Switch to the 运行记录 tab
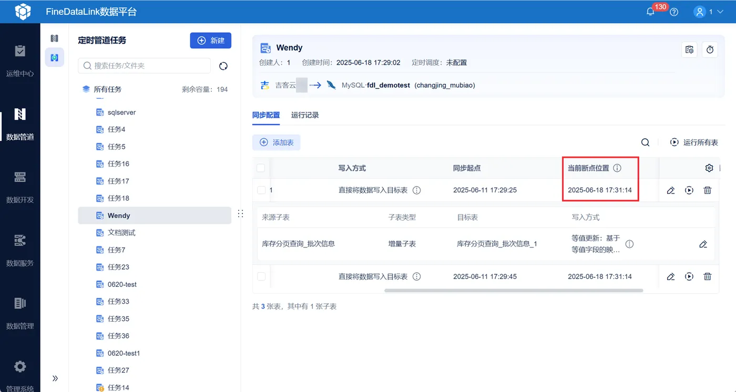The height and width of the screenshot is (392, 736). coord(305,115)
